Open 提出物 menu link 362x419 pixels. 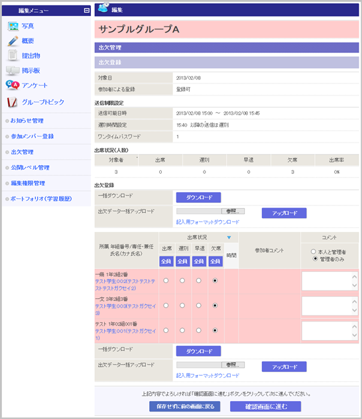click(x=31, y=56)
